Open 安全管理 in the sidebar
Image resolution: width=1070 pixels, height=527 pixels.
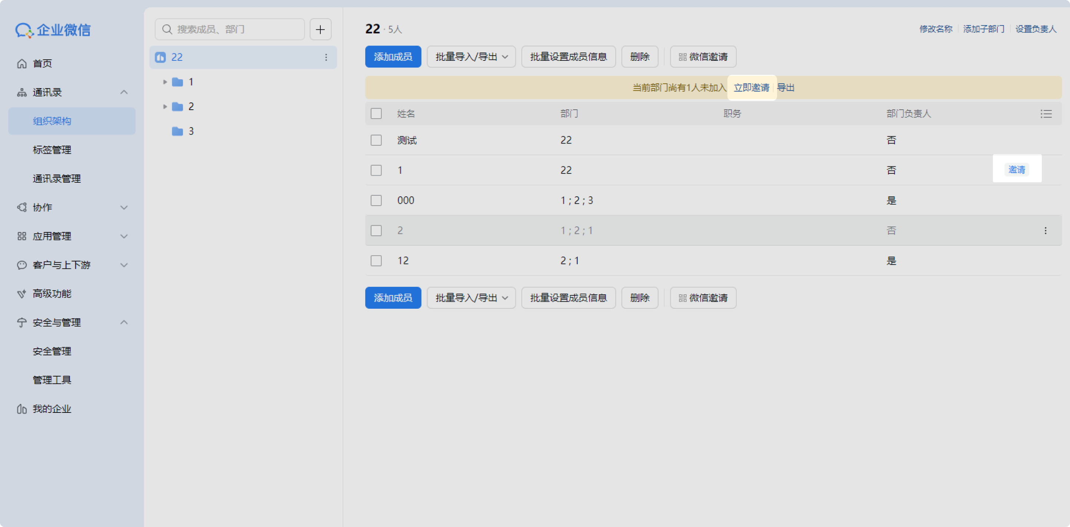click(x=52, y=351)
